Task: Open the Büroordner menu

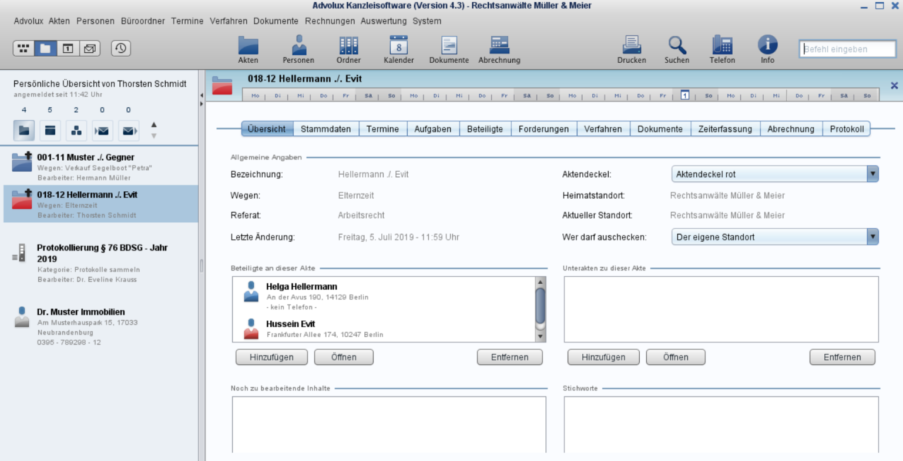Action: pos(143,21)
